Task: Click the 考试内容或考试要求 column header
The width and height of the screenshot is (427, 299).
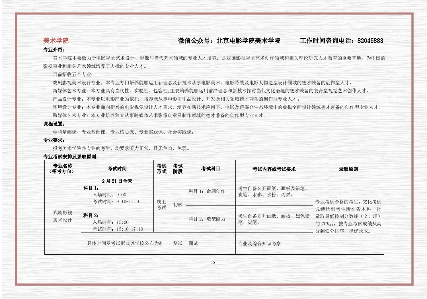Action: [274, 169]
